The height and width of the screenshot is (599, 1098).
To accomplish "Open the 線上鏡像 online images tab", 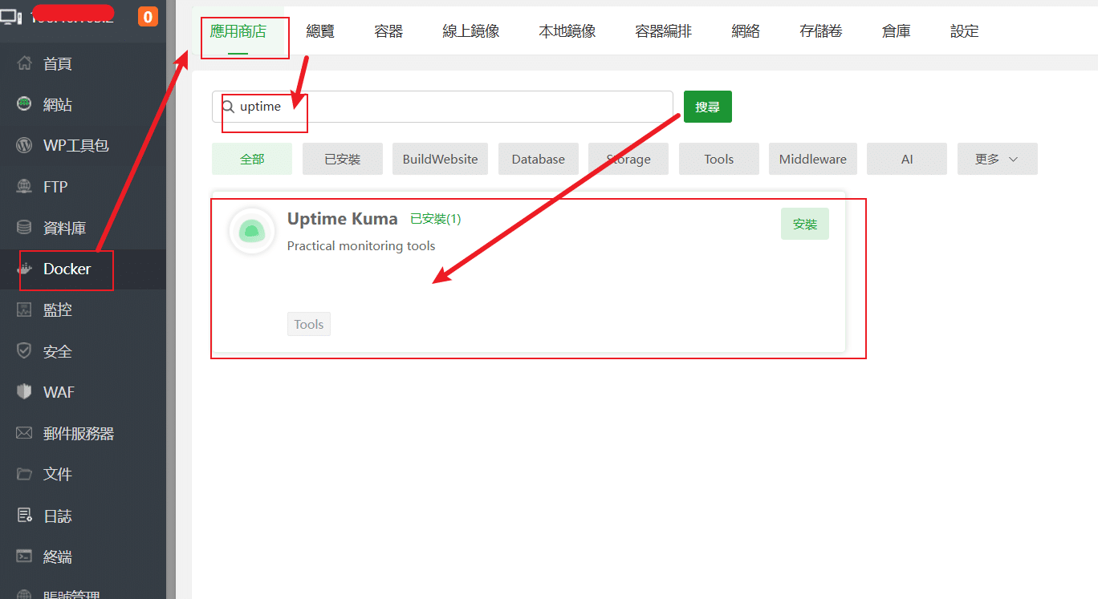I will tap(470, 30).
